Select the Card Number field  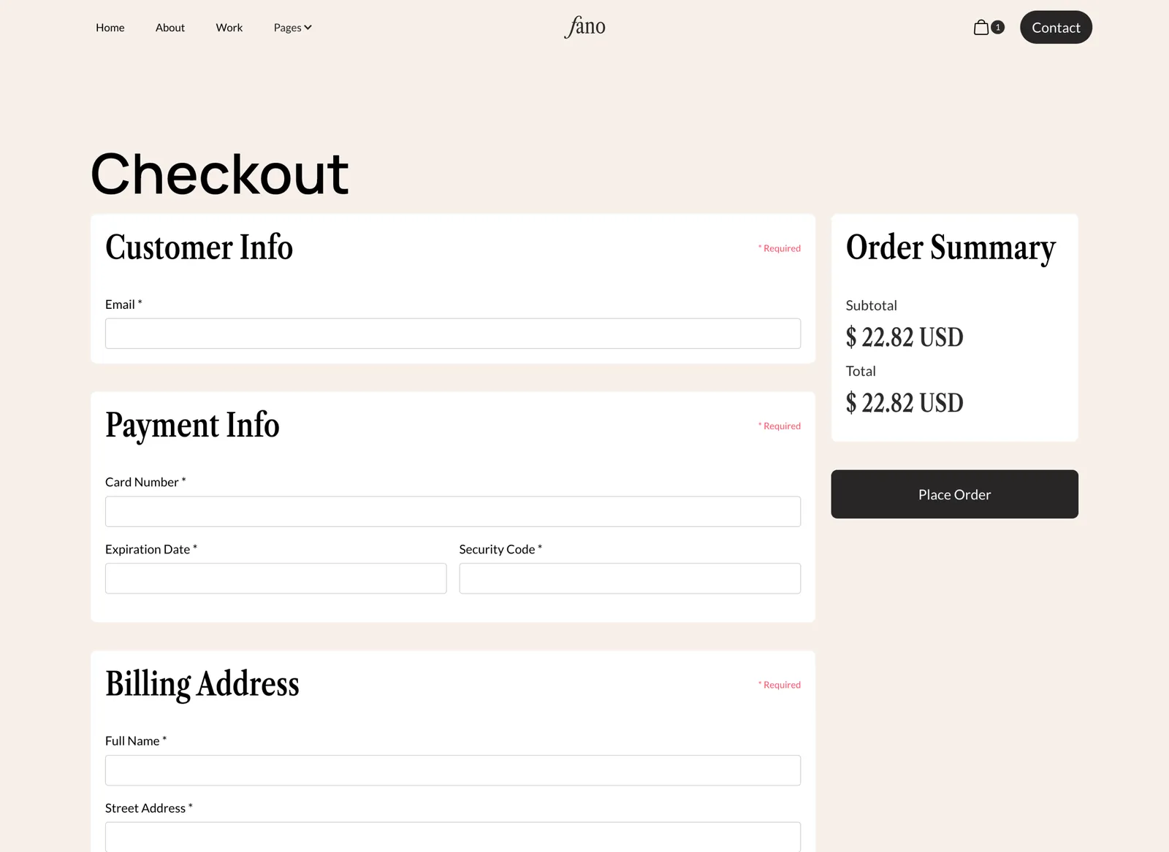click(453, 511)
